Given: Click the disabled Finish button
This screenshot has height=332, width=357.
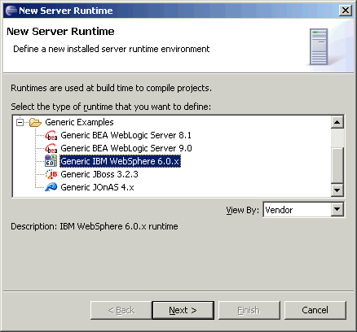Looking at the screenshot, I should (249, 310).
